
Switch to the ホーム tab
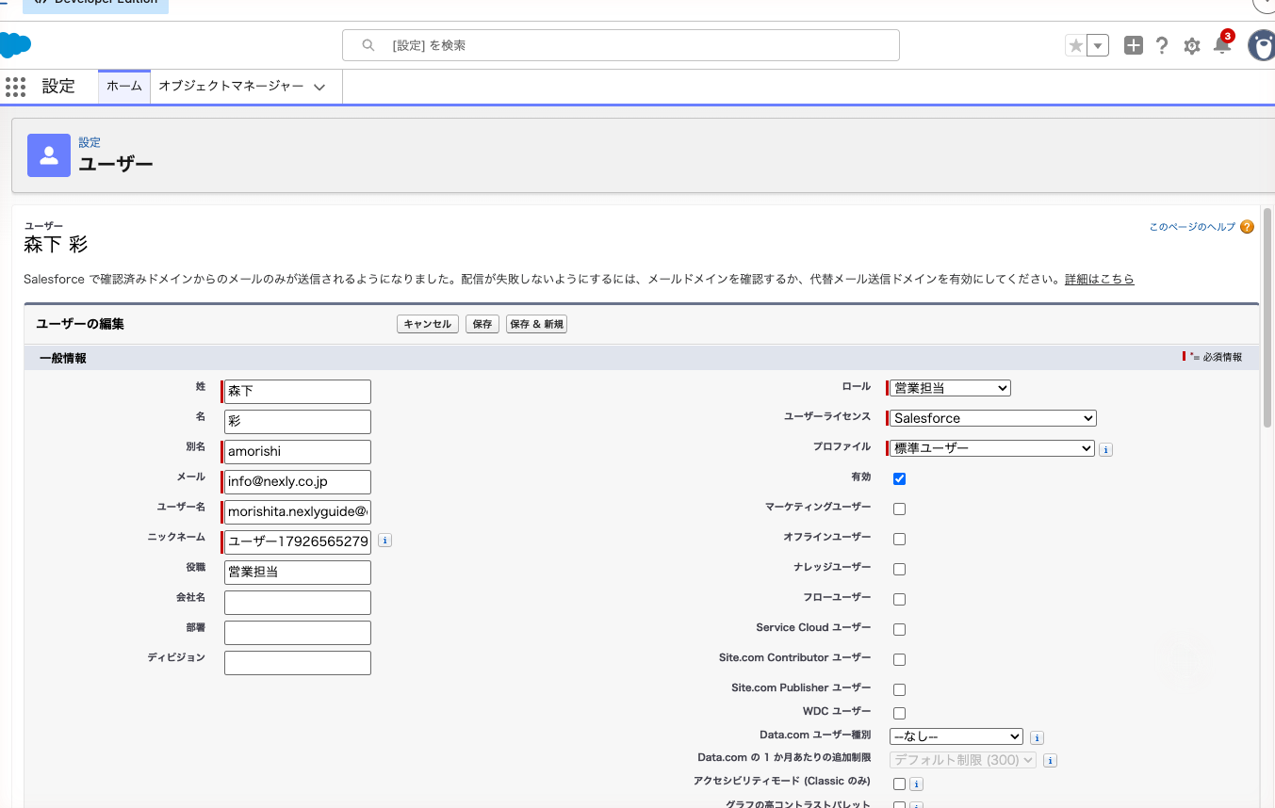point(124,86)
